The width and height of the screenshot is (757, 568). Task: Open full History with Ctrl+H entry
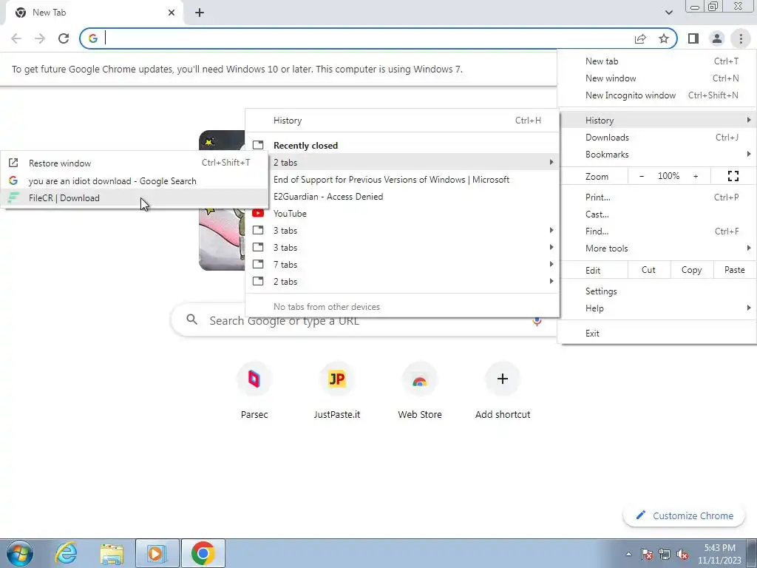(x=402, y=121)
